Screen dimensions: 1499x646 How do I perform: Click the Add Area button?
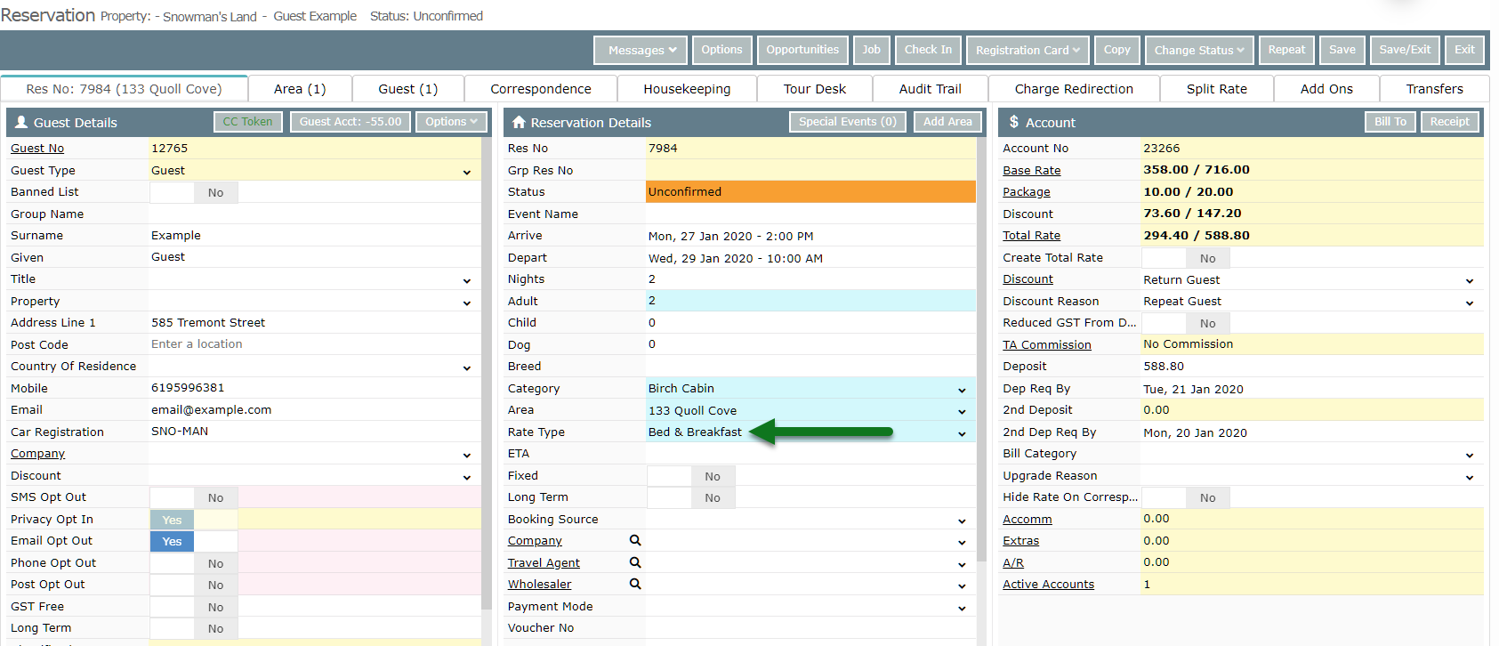(x=947, y=122)
